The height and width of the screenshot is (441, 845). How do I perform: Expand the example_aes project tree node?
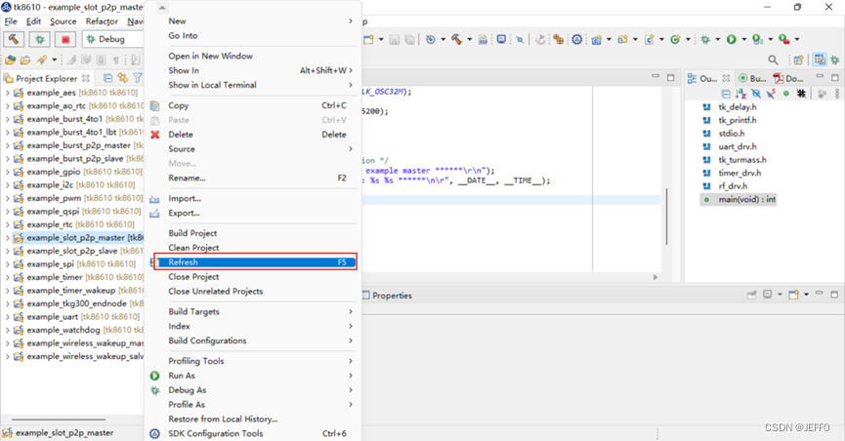click(x=7, y=93)
